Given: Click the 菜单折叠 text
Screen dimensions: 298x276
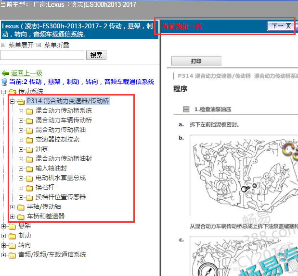Looking at the screenshot, I should tap(57, 45).
